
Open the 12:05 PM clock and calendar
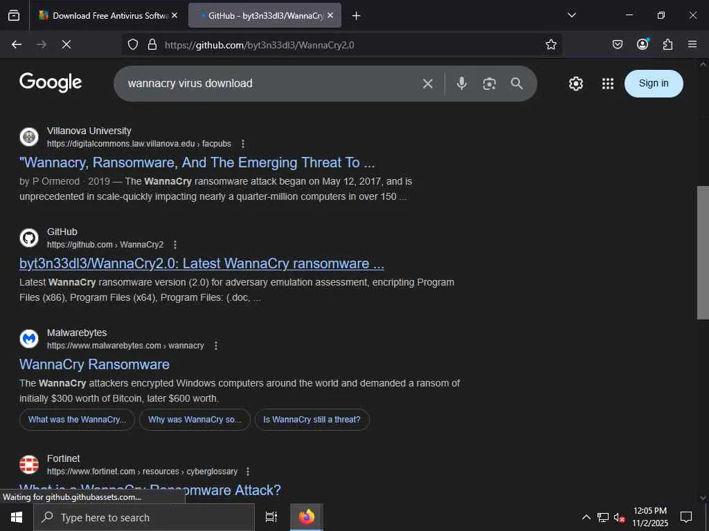point(650,517)
